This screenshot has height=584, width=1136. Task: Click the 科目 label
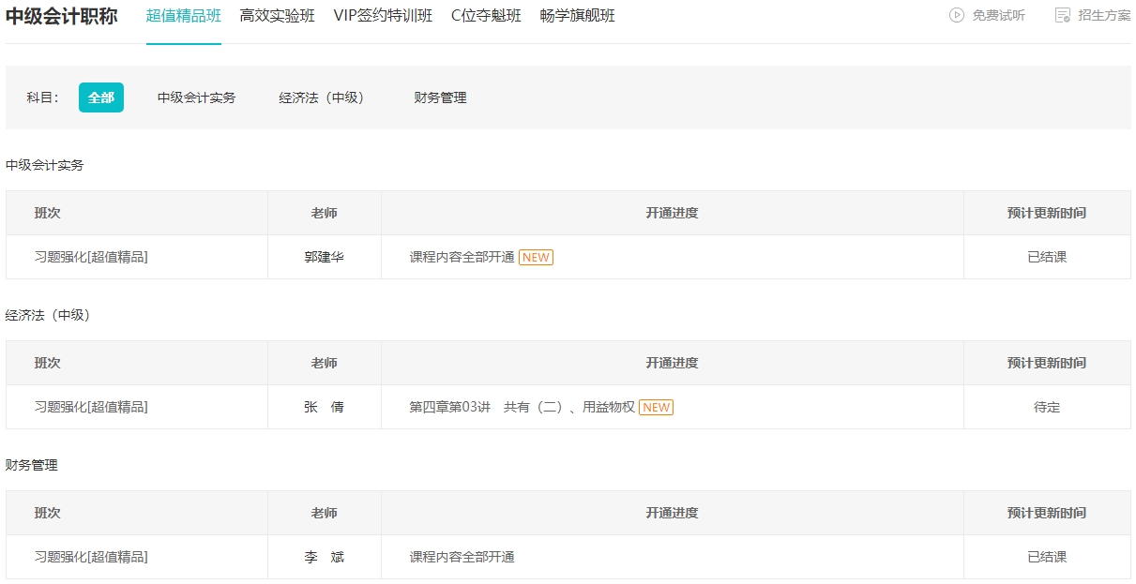coord(42,97)
